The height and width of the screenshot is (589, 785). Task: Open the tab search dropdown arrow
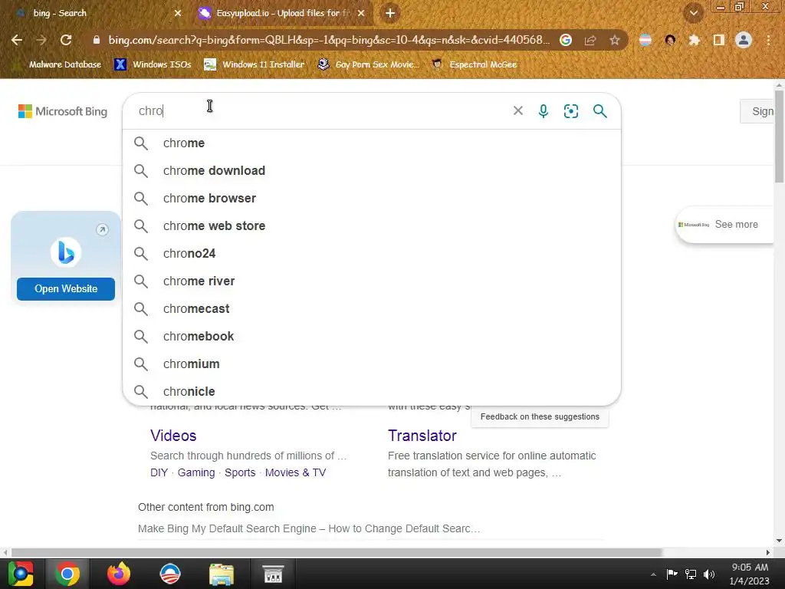[694, 13]
